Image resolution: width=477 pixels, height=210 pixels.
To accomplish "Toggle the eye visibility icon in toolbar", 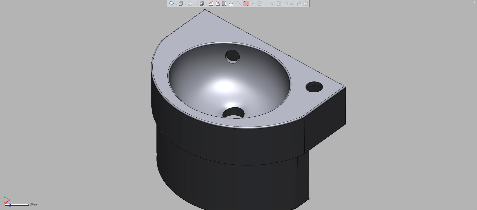I will (306, 4).
